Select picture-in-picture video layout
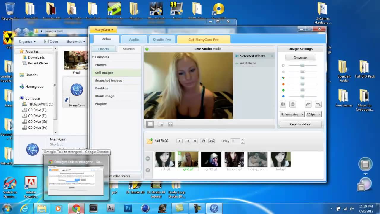The height and width of the screenshot is (214, 380). pos(160,124)
